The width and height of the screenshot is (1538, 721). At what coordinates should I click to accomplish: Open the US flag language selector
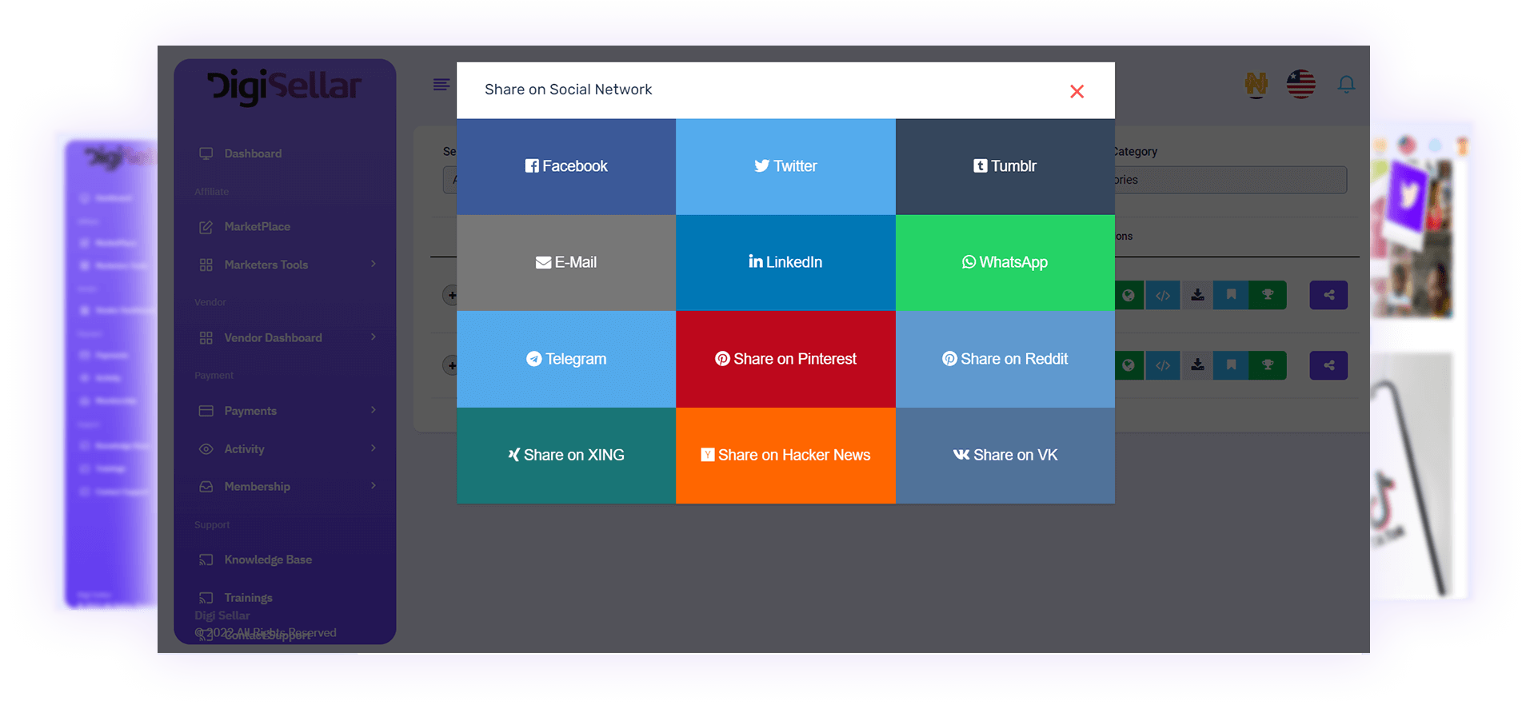1300,84
